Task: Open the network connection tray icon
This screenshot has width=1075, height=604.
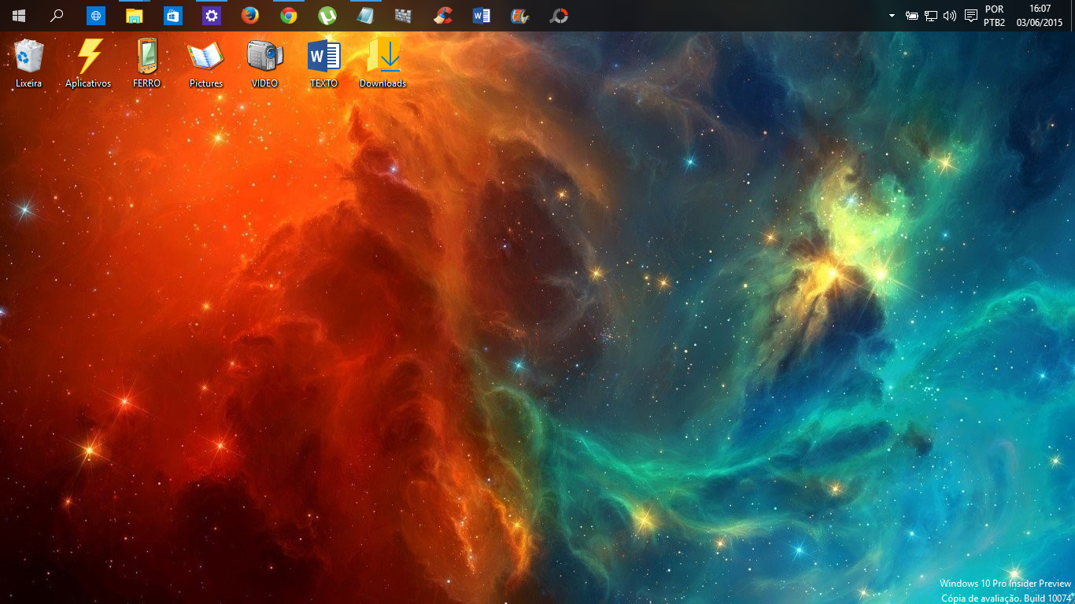Action: [931, 16]
